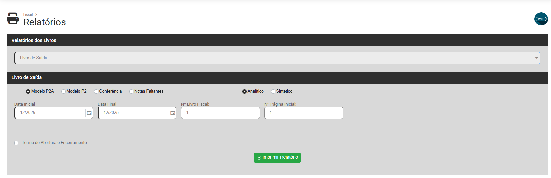Focus the Nº Livro Fiscal input
Image resolution: width=551 pixels, height=178 pixels.
click(221, 113)
